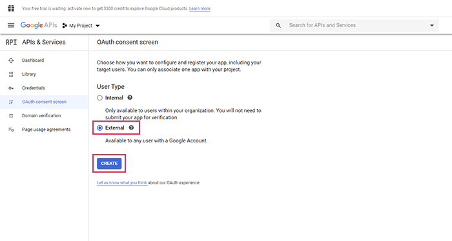
Task: Select the External user type radio button
Action: [x=99, y=128]
